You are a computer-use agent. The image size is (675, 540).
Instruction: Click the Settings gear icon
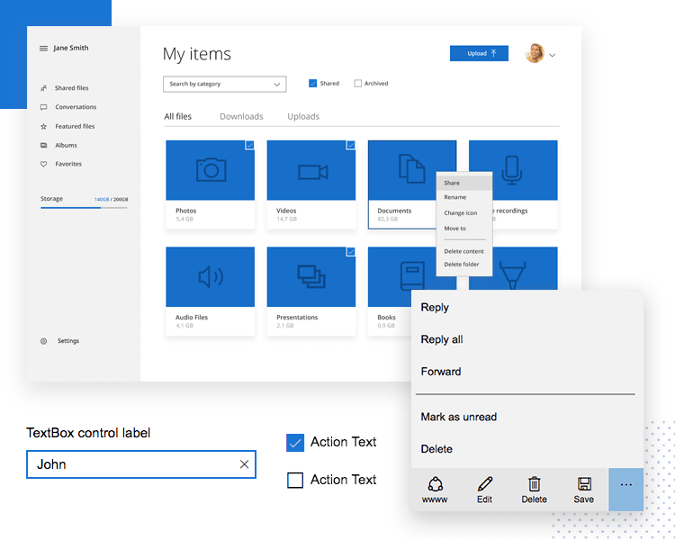click(x=43, y=341)
